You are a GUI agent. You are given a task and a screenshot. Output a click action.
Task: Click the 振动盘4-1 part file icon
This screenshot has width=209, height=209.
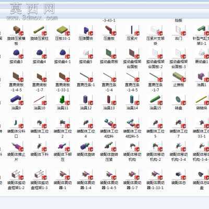63,54
